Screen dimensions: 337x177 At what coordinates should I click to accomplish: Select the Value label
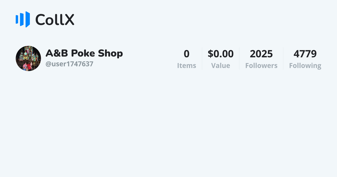(220, 66)
